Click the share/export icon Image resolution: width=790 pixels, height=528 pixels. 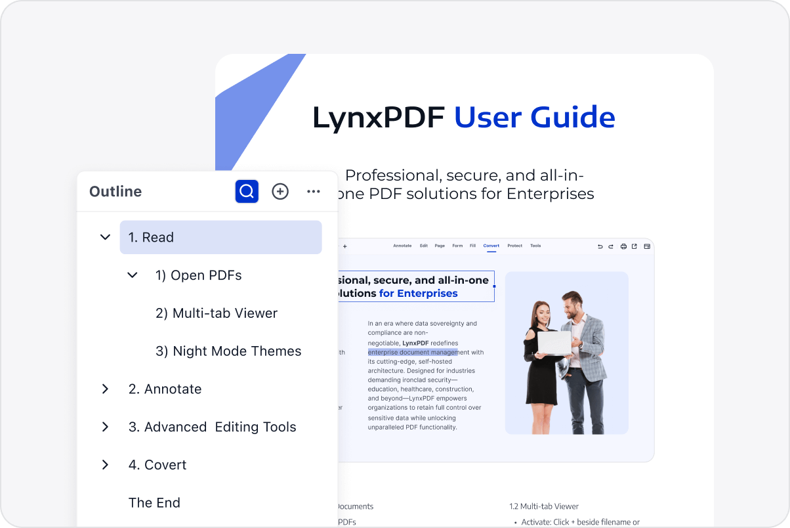[x=634, y=246]
